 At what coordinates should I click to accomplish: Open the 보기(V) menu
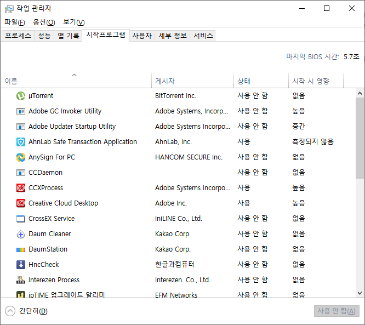[74, 22]
